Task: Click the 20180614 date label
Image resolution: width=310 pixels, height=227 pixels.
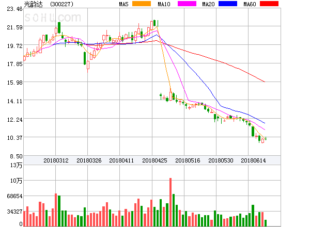Action: [x=253, y=160]
